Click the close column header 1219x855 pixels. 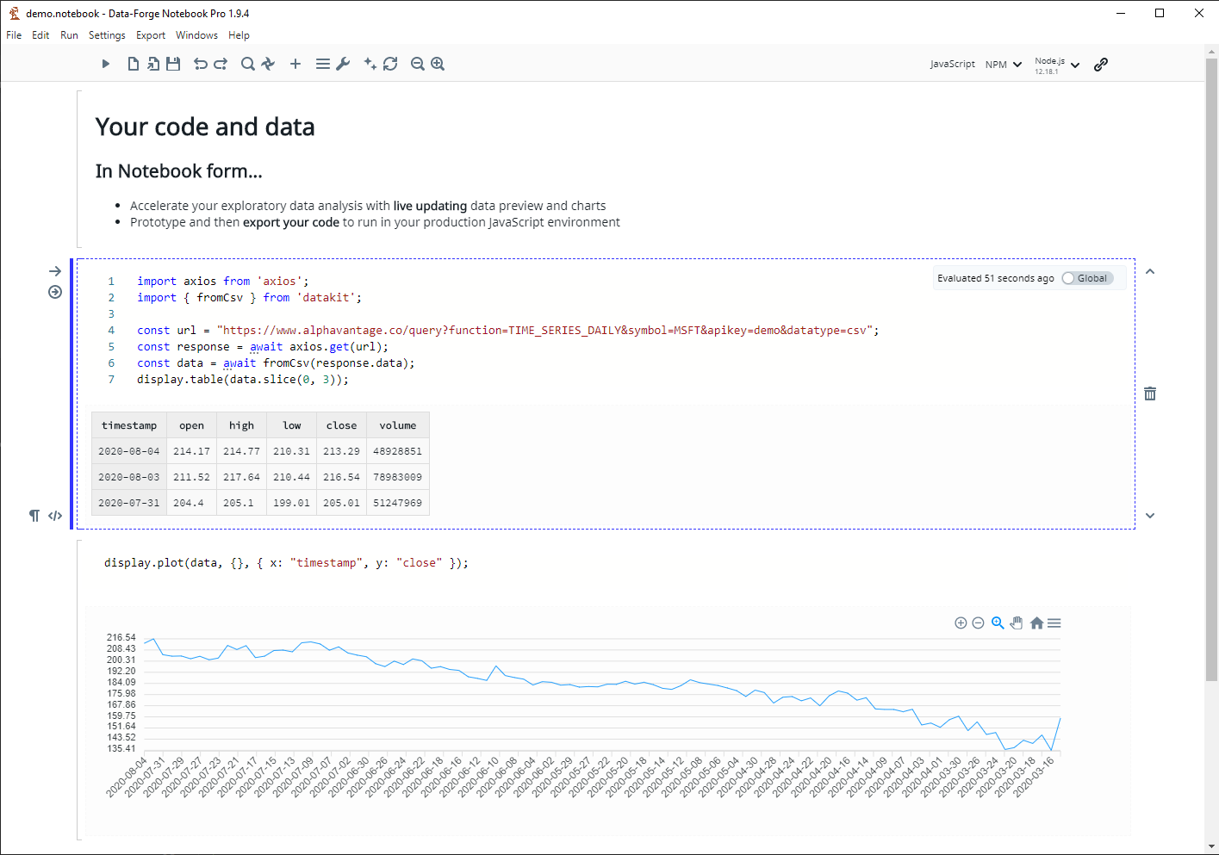coord(341,425)
